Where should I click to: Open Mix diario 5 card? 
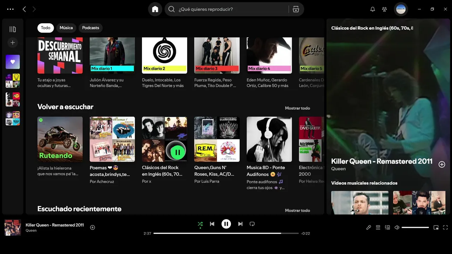(x=311, y=55)
